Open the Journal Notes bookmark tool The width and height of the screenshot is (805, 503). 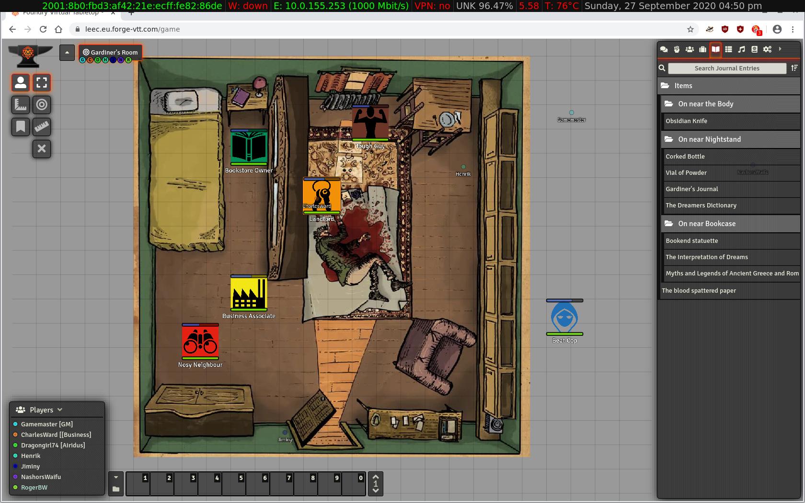(21, 127)
